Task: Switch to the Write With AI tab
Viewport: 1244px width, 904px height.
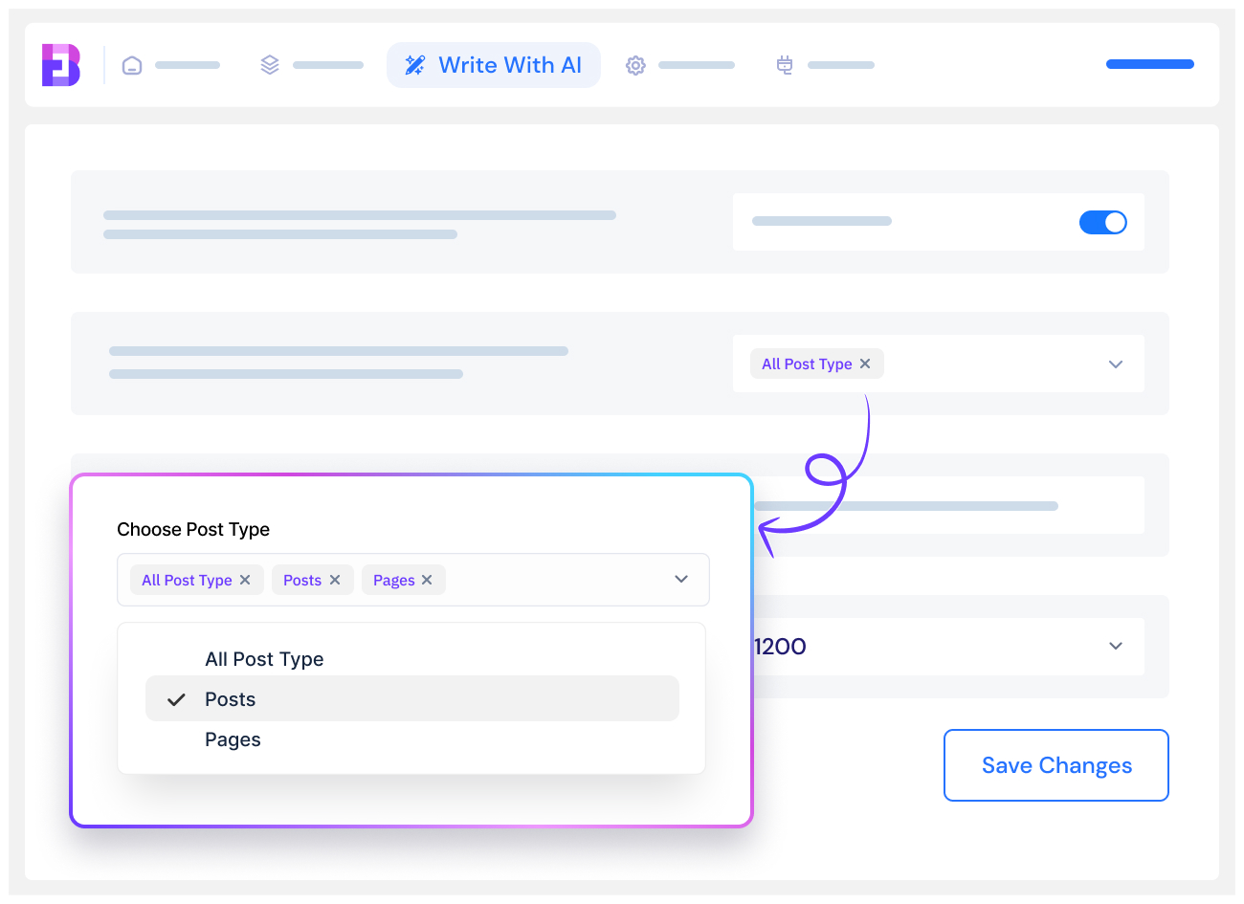Action: (x=493, y=64)
